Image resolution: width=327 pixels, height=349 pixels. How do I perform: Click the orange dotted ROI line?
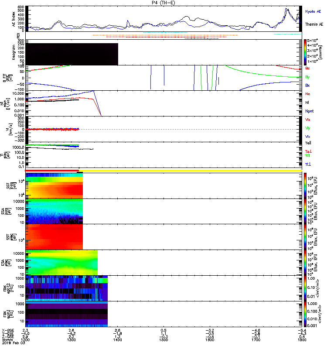point(165,35)
